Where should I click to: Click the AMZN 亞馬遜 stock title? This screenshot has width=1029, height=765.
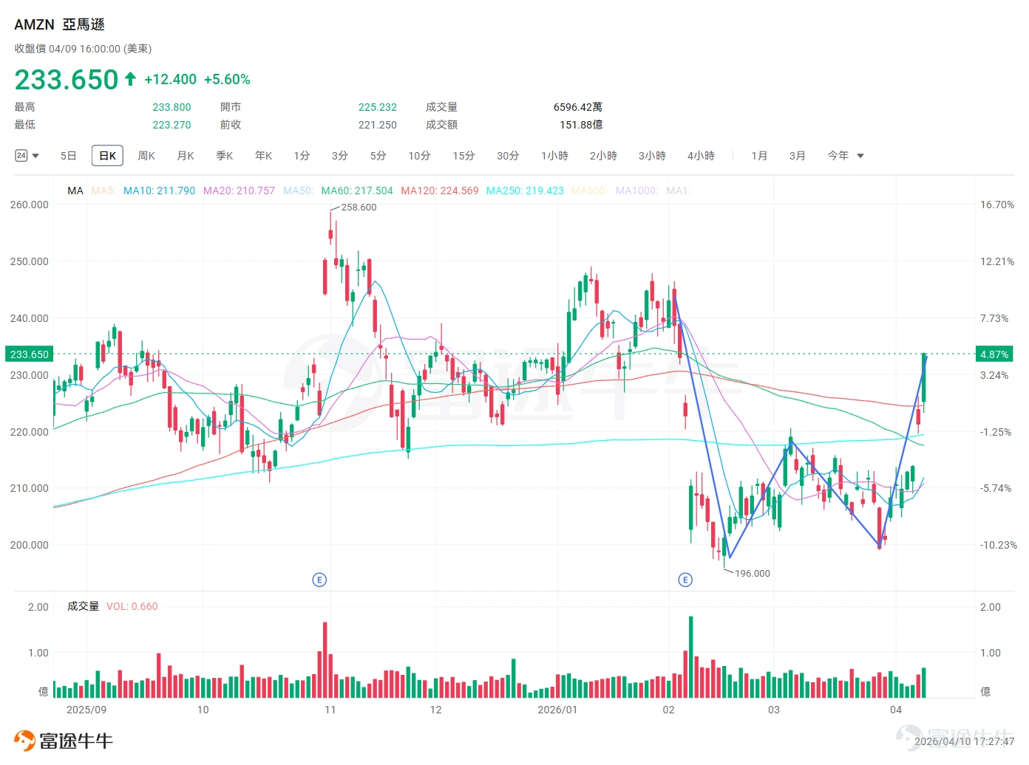(x=60, y=24)
